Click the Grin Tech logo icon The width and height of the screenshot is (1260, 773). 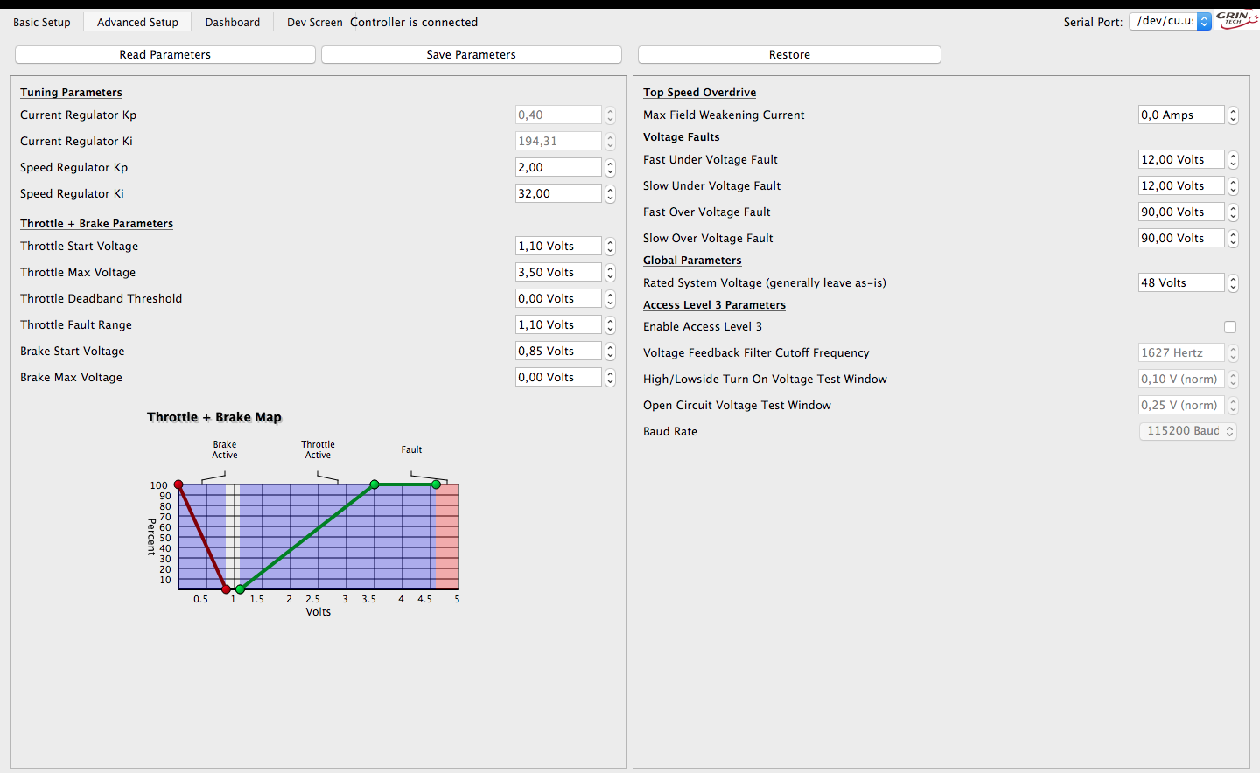click(x=1236, y=19)
